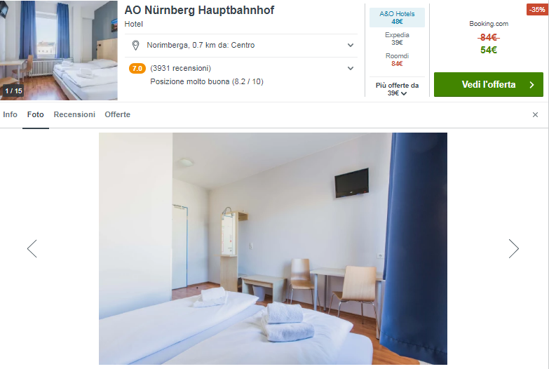549x369 pixels.
Task: Open the hotel thumbnail photo 1/15
Action: tap(59, 51)
